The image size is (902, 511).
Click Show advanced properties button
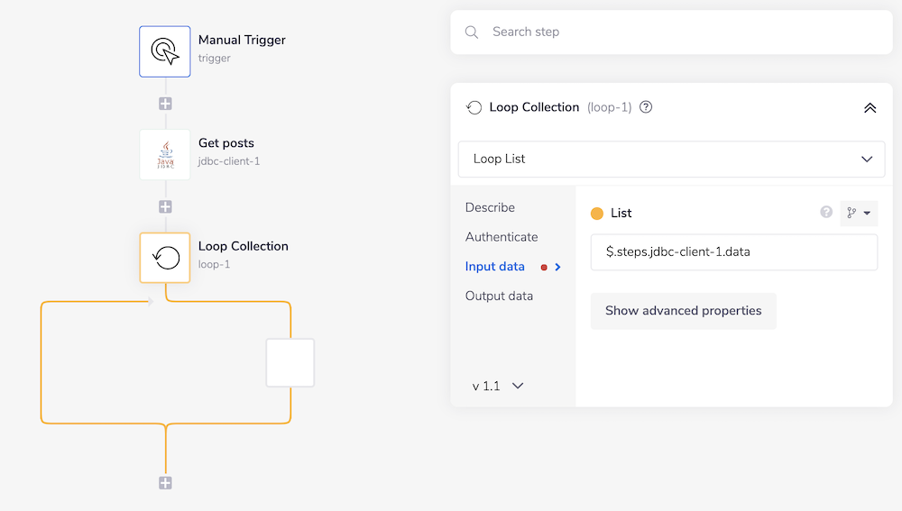pos(683,311)
